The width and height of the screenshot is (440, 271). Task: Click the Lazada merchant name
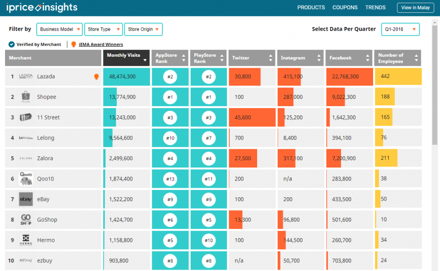click(x=46, y=76)
